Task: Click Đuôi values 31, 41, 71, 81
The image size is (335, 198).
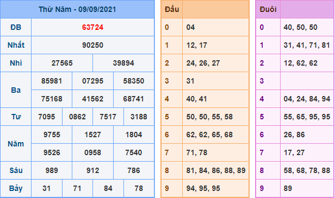Action: click(307, 45)
